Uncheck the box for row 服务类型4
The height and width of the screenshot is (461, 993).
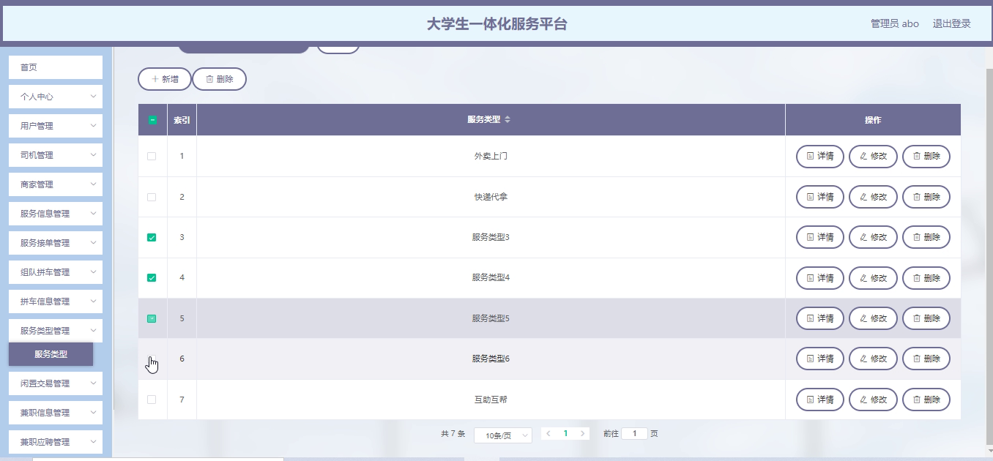152,278
